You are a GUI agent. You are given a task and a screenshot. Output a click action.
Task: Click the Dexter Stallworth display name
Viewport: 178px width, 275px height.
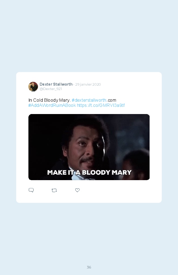pos(56,84)
